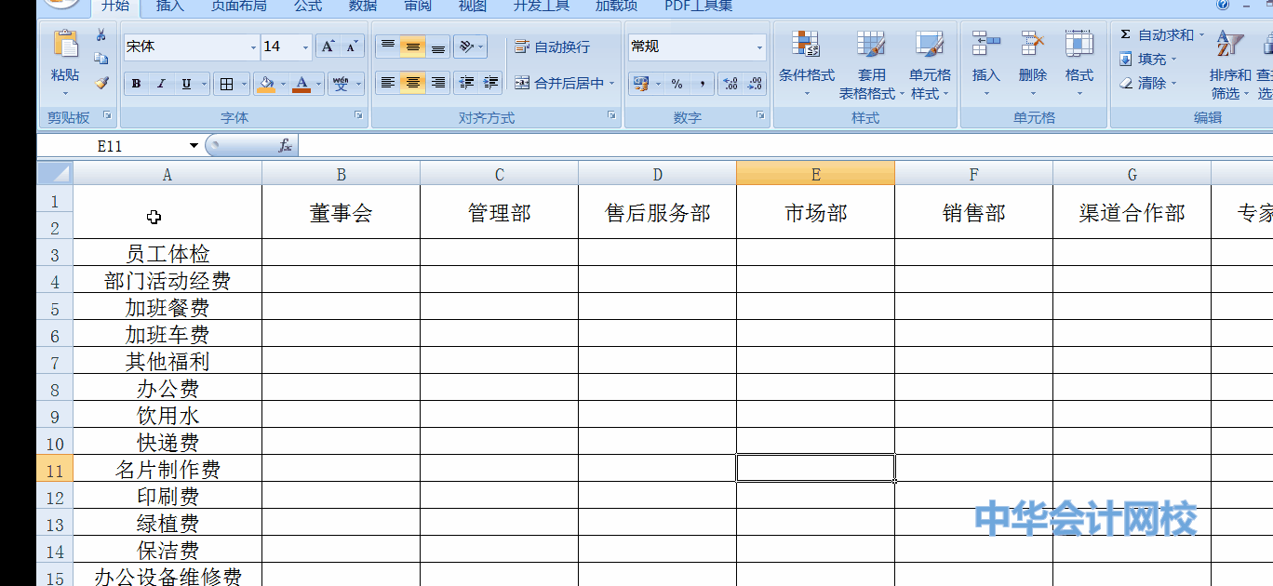Apply the comma style icon
Viewport: 1273px width, 586px height.
(702, 84)
